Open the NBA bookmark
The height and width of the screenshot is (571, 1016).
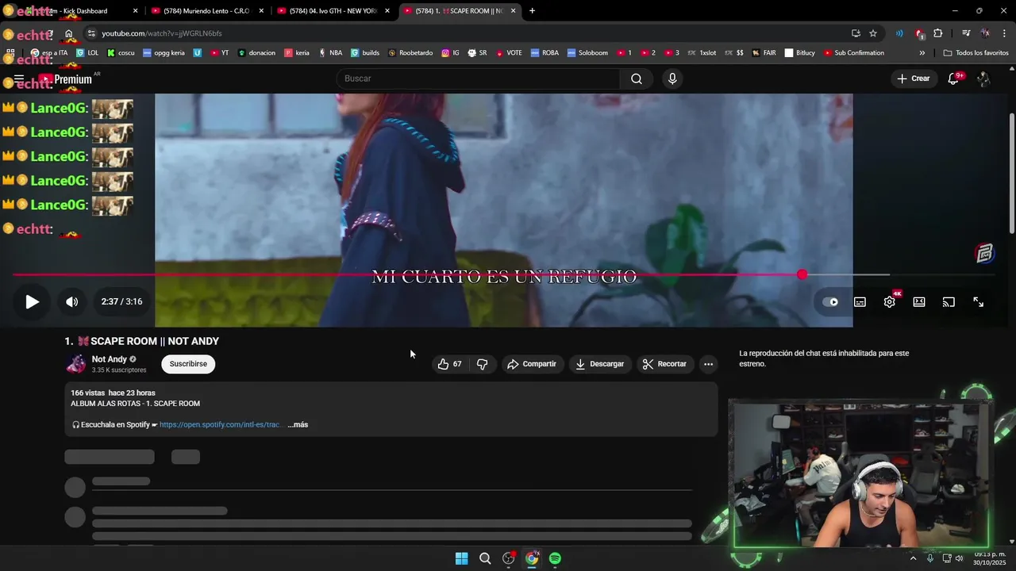329,53
